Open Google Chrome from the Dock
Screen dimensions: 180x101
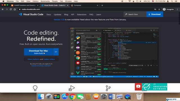[73, 97]
